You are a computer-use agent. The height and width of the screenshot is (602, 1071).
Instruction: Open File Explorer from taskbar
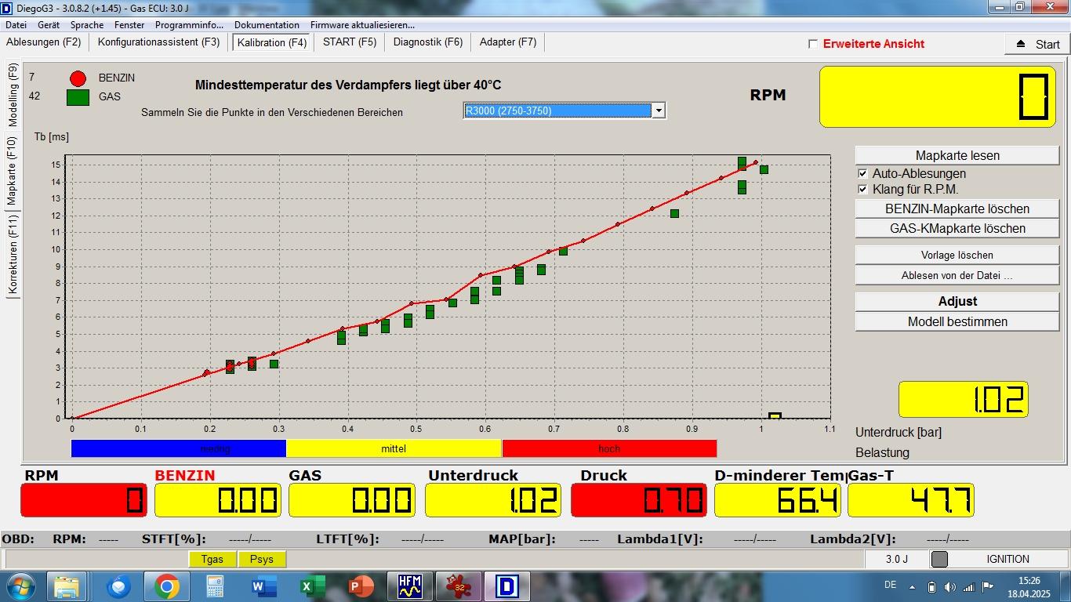click(67, 586)
